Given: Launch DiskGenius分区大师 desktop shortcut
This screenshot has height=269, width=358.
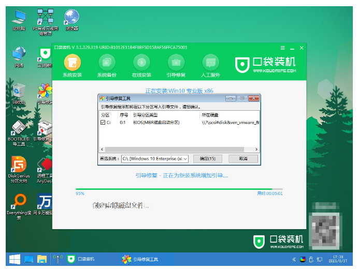Looking at the screenshot, I should point(19,170).
